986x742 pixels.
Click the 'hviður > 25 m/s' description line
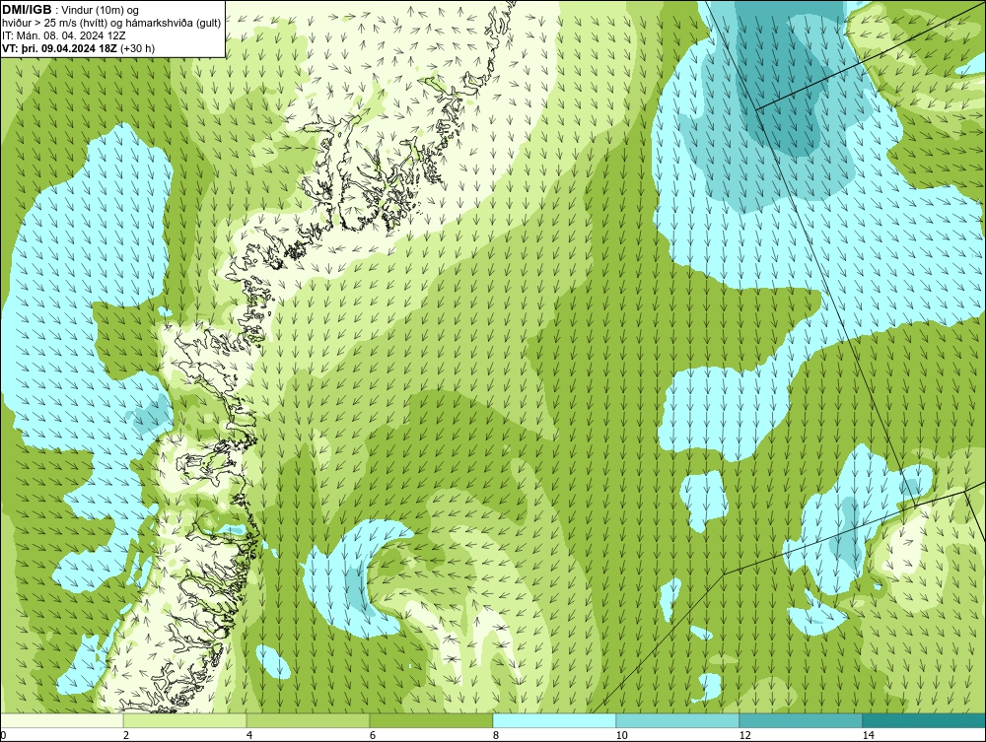[x=111, y=24]
